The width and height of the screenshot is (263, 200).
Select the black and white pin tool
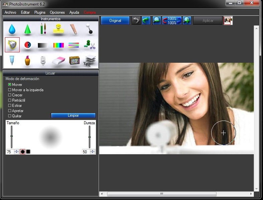click(89, 29)
